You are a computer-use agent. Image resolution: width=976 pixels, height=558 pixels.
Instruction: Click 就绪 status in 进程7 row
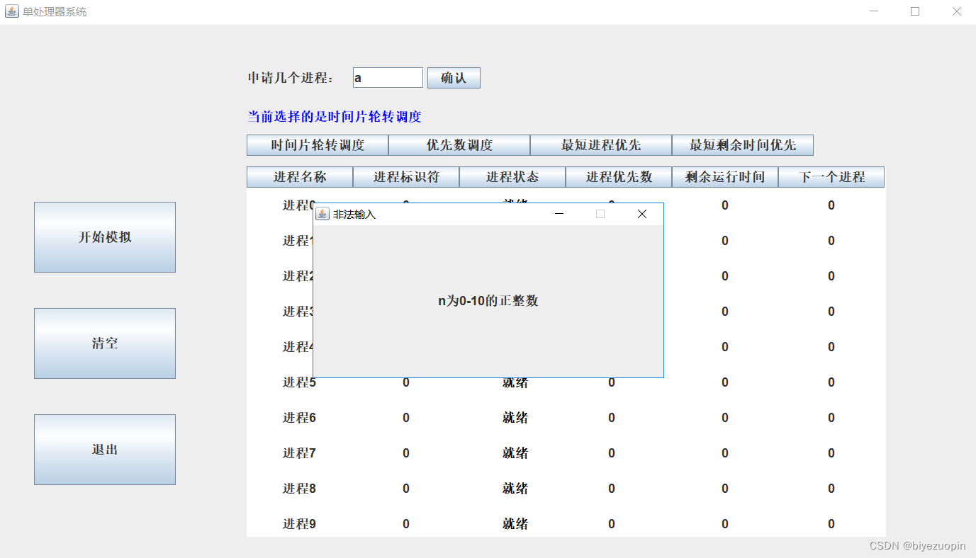[515, 453]
